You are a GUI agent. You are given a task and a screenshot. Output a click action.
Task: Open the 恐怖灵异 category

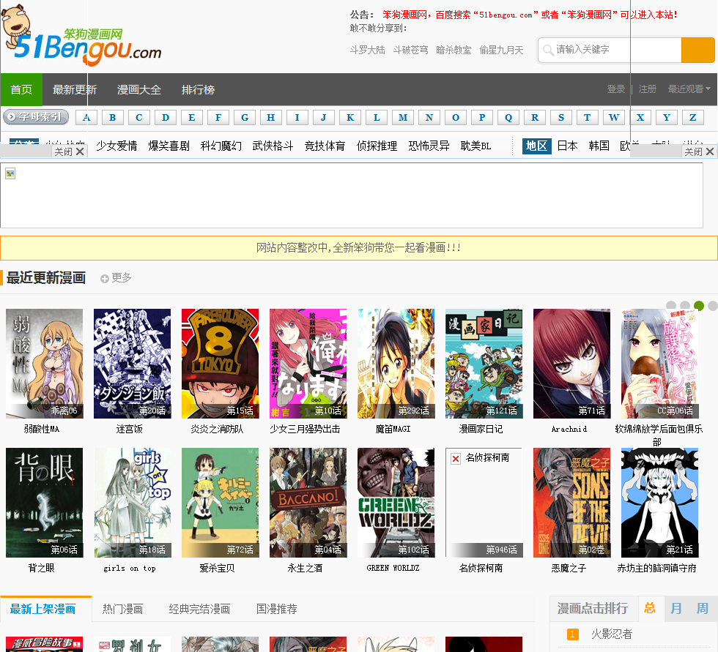coord(429,146)
